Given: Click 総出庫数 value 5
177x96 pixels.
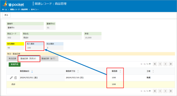Looking at the screenshot, I should click(x=55, y=48).
